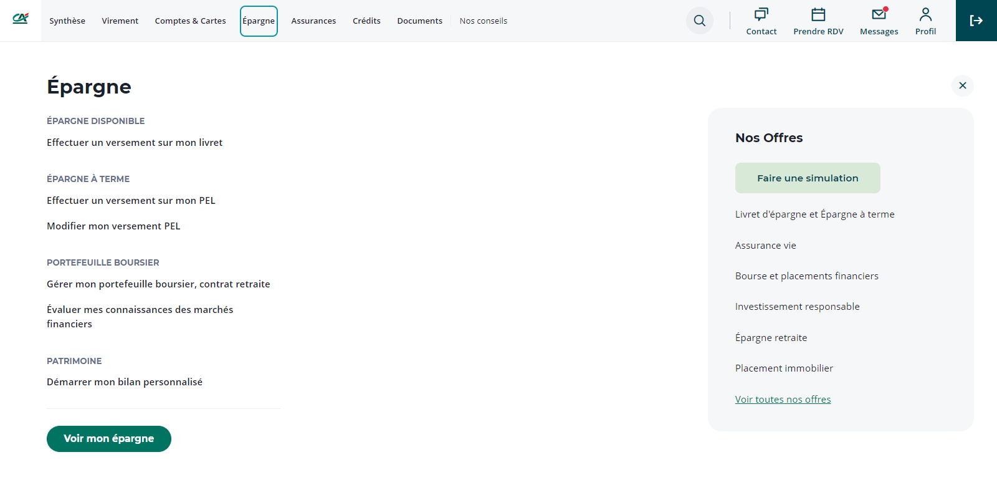Click the Prendre RDV calendar icon
The width and height of the screenshot is (997, 495).
[818, 15]
